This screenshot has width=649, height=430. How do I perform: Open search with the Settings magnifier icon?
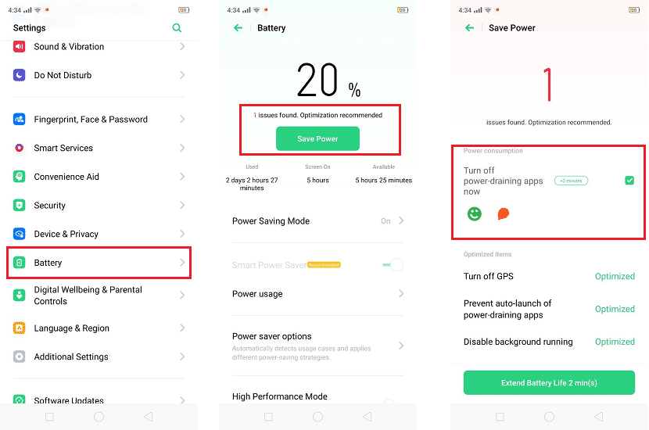177,27
